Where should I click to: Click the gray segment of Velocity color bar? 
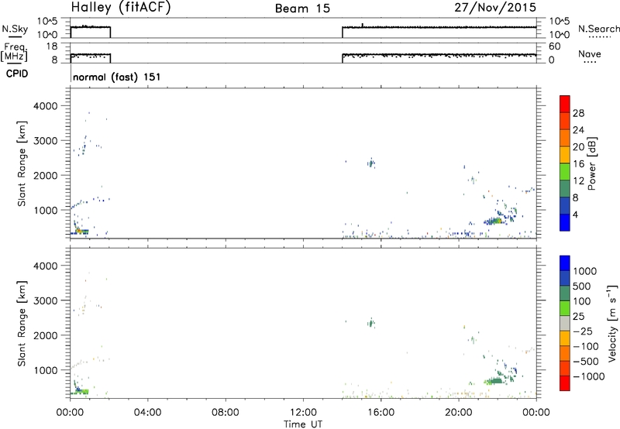(565, 323)
